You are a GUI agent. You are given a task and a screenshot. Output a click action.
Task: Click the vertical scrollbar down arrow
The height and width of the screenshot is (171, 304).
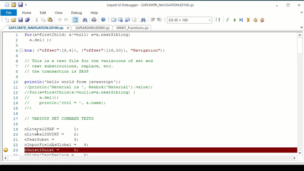pyautogui.click(x=300, y=153)
